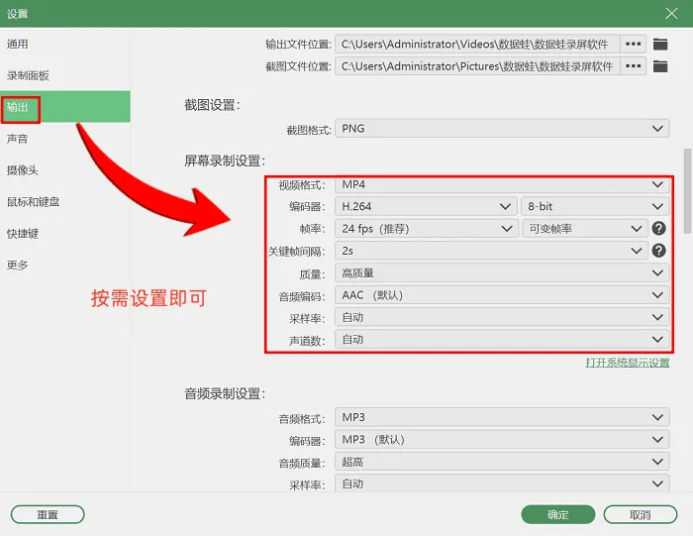
Task: Open the 更多 settings section
Action: tap(65, 265)
